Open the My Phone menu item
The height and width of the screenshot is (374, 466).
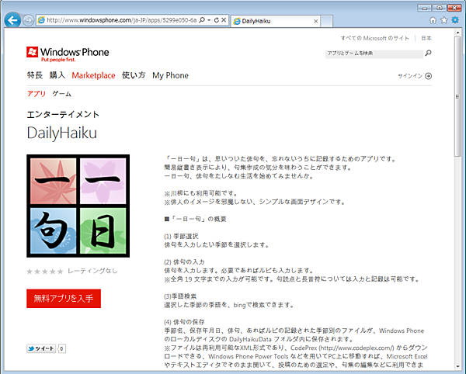(x=170, y=75)
